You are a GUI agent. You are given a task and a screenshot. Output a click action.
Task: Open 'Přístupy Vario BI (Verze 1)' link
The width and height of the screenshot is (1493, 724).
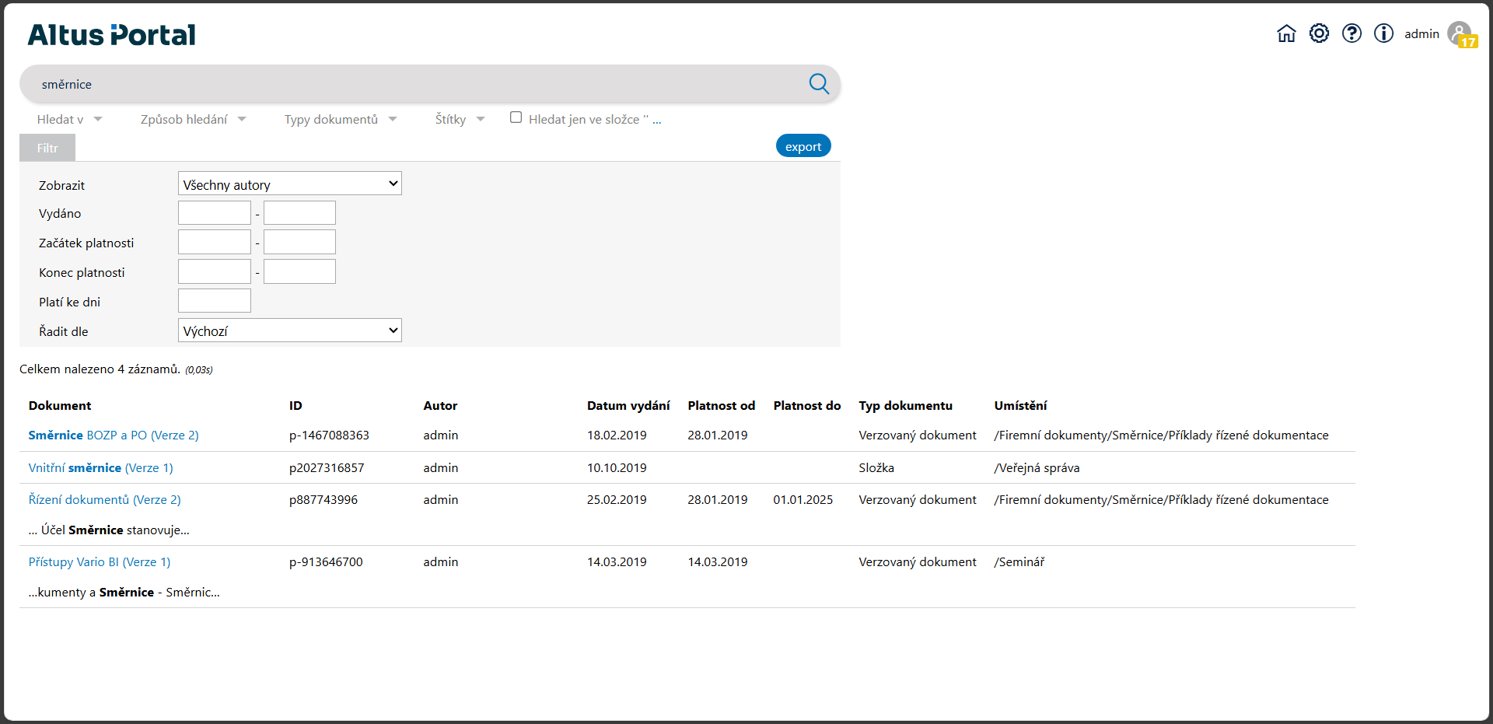point(100,562)
